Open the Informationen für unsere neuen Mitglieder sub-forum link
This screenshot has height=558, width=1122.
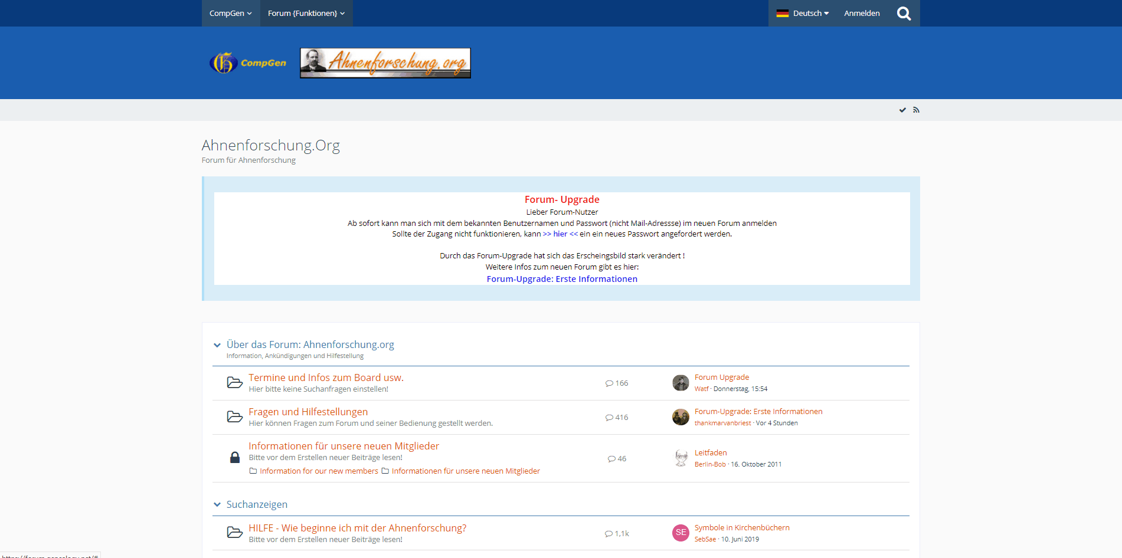[466, 471]
